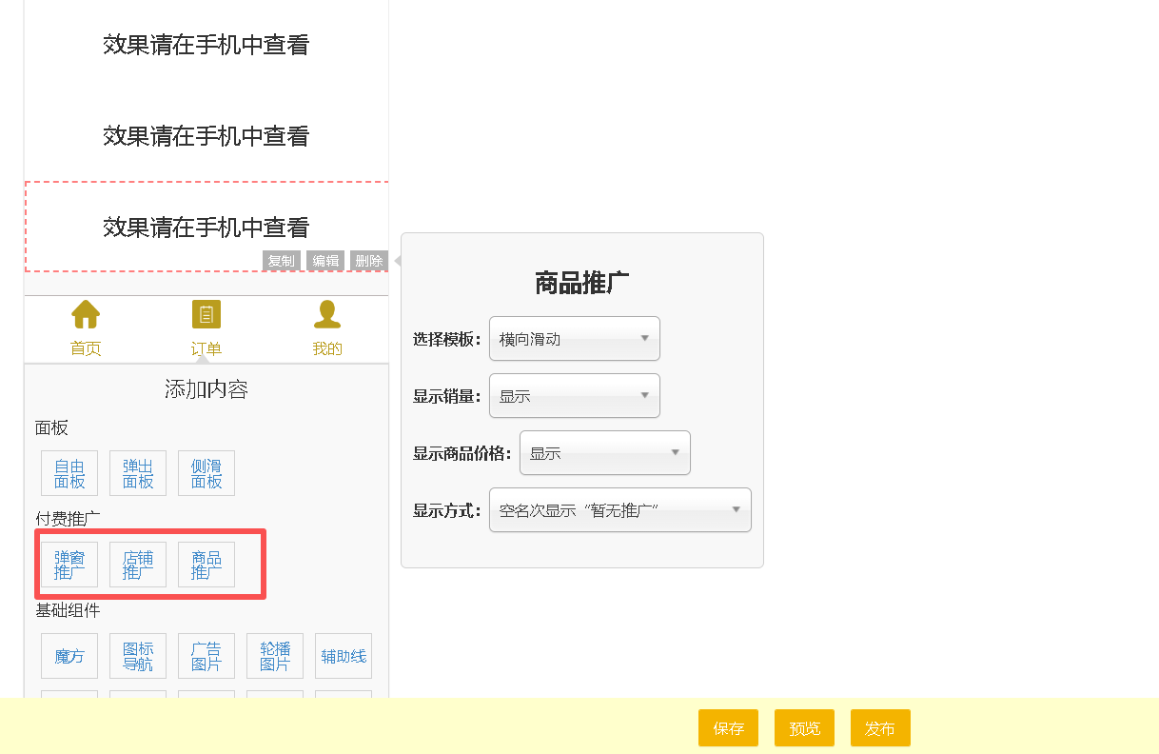Add the 商品推广 component
The width and height of the screenshot is (1159, 754).
click(206, 565)
